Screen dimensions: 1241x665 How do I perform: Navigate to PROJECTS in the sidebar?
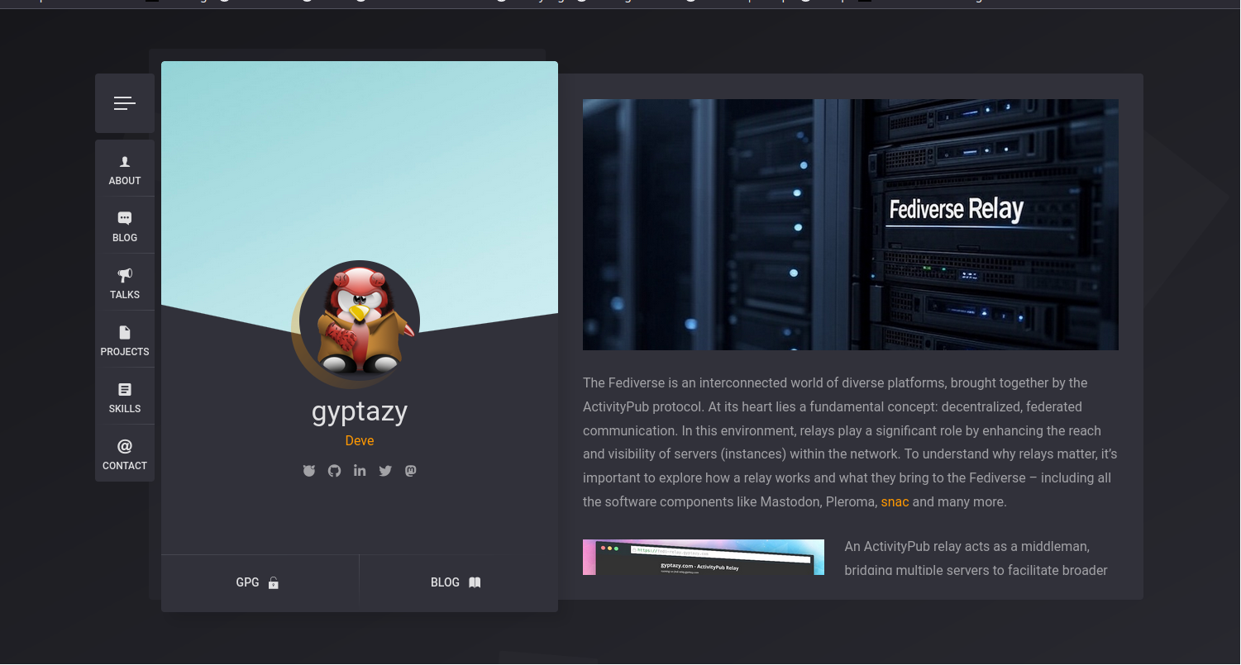(125, 341)
